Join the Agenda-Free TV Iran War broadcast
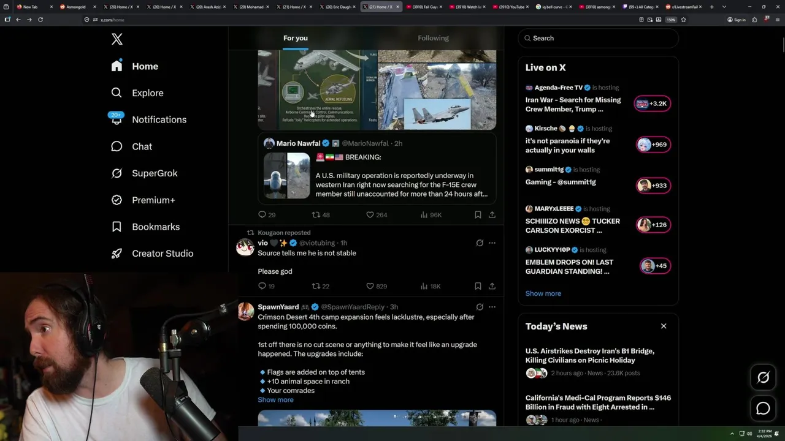Screen dimensions: 785x441 point(598,99)
